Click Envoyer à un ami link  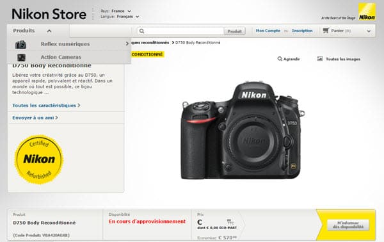35,118
